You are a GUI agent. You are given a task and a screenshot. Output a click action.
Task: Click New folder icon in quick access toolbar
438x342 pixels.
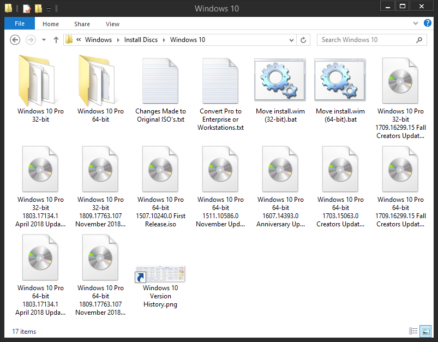pyautogui.click(x=38, y=9)
